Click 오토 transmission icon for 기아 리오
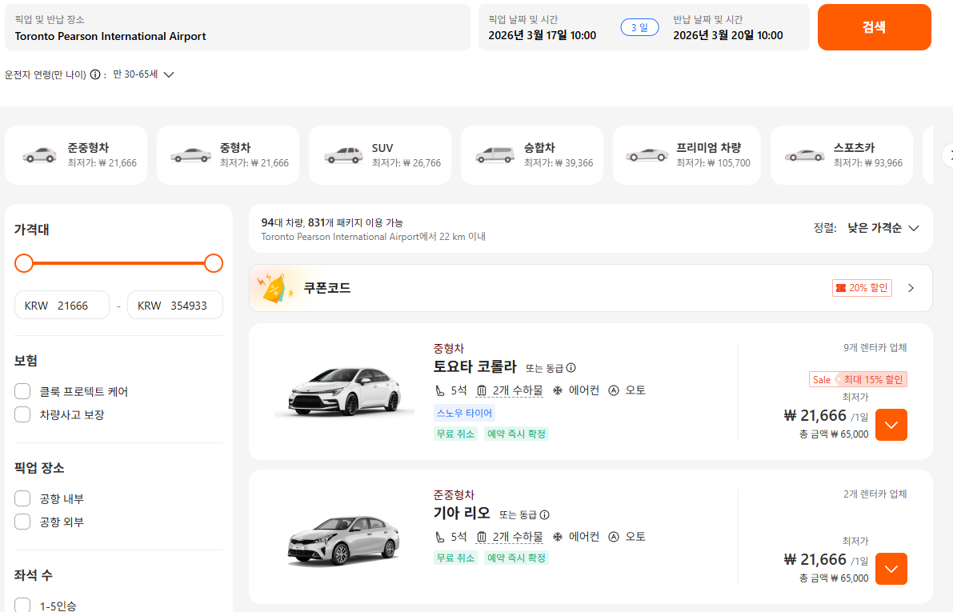Screen dimensions: 953x612 pos(614,538)
